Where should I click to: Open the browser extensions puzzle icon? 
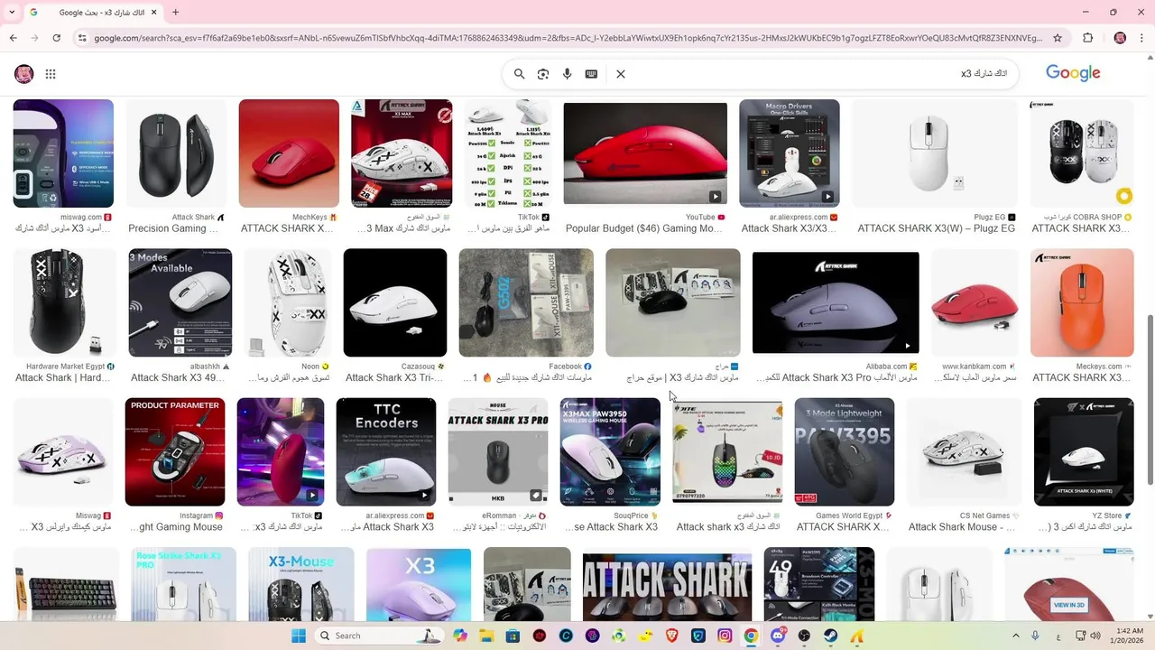coord(1087,38)
